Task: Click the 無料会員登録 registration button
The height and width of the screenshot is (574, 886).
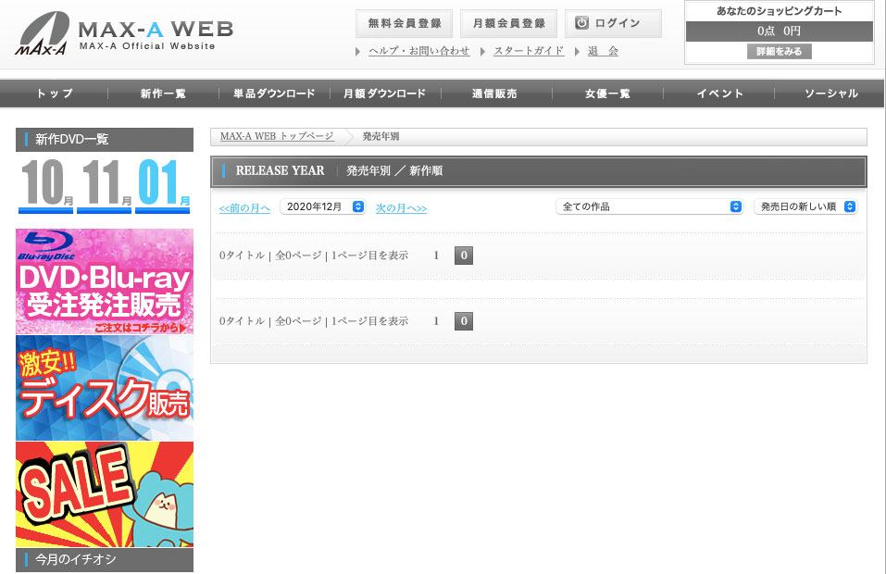Action: 405,22
